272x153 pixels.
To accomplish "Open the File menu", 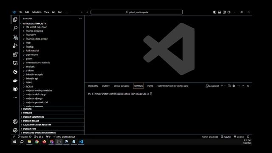I will (20, 12).
